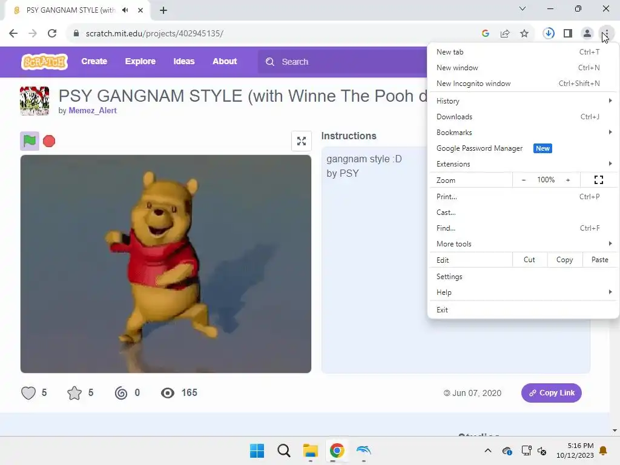Enter fullscreen mode for the Scratch stage

pos(302,141)
